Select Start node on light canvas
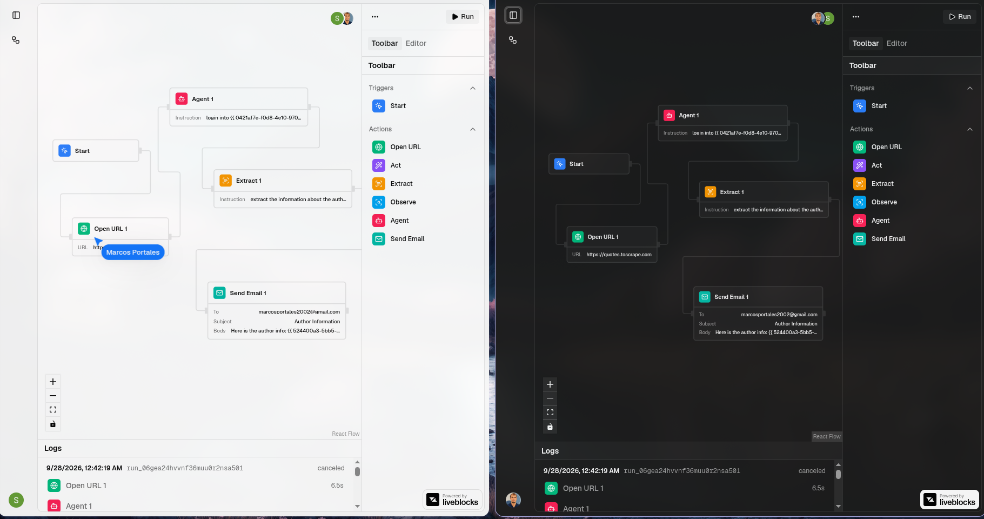Screen dimensions: 984x519 (96, 151)
